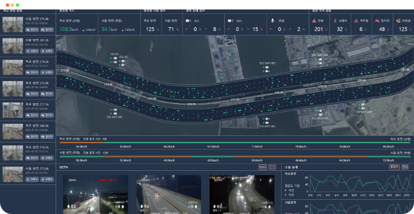Click the red car icon with count 48
Image resolution: width=414 pixels, height=214 pixels.
pos(377,21)
